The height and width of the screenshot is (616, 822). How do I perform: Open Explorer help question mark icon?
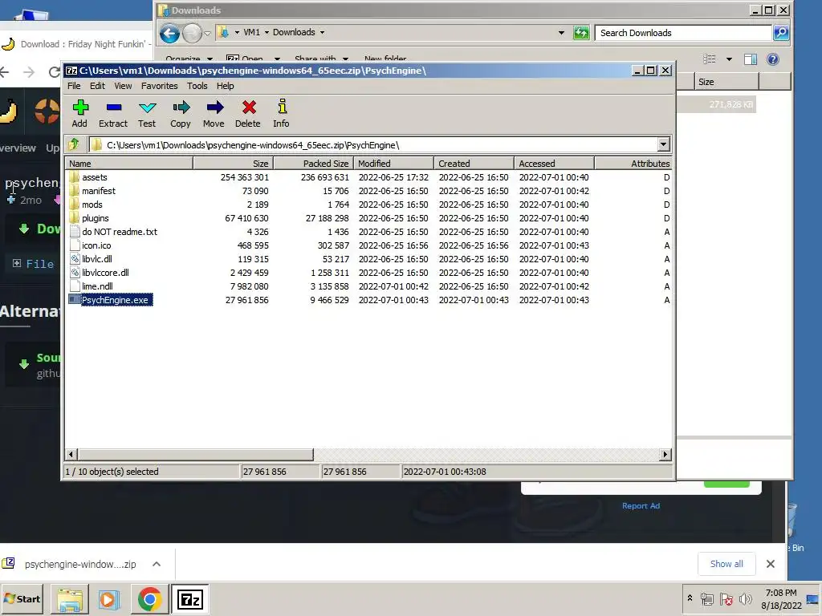[773, 59]
